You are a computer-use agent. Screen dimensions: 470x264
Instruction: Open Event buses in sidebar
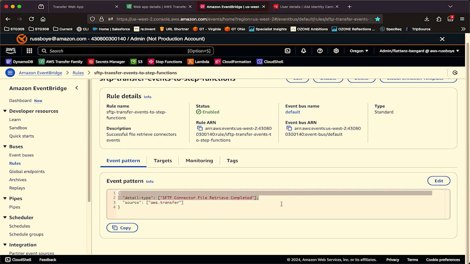[x=22, y=155]
